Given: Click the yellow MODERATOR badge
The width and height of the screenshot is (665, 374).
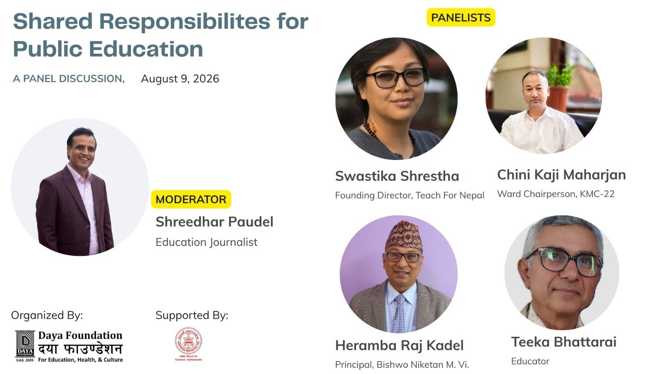Looking at the screenshot, I should [x=191, y=199].
